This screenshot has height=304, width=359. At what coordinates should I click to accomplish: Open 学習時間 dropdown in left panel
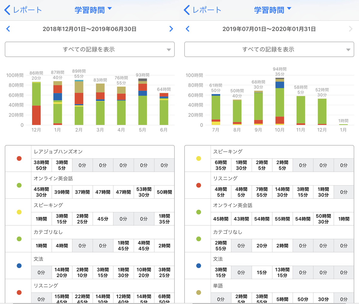[93, 10]
